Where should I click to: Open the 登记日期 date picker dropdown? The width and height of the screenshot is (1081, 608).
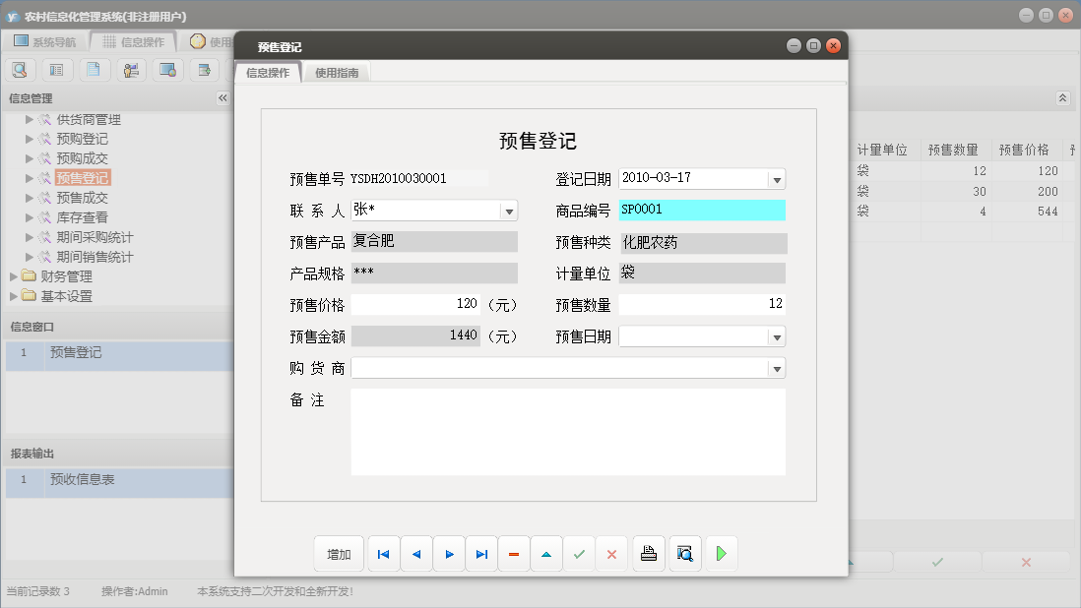(777, 178)
